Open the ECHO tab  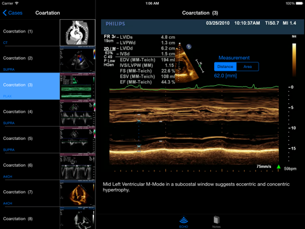click(184, 222)
